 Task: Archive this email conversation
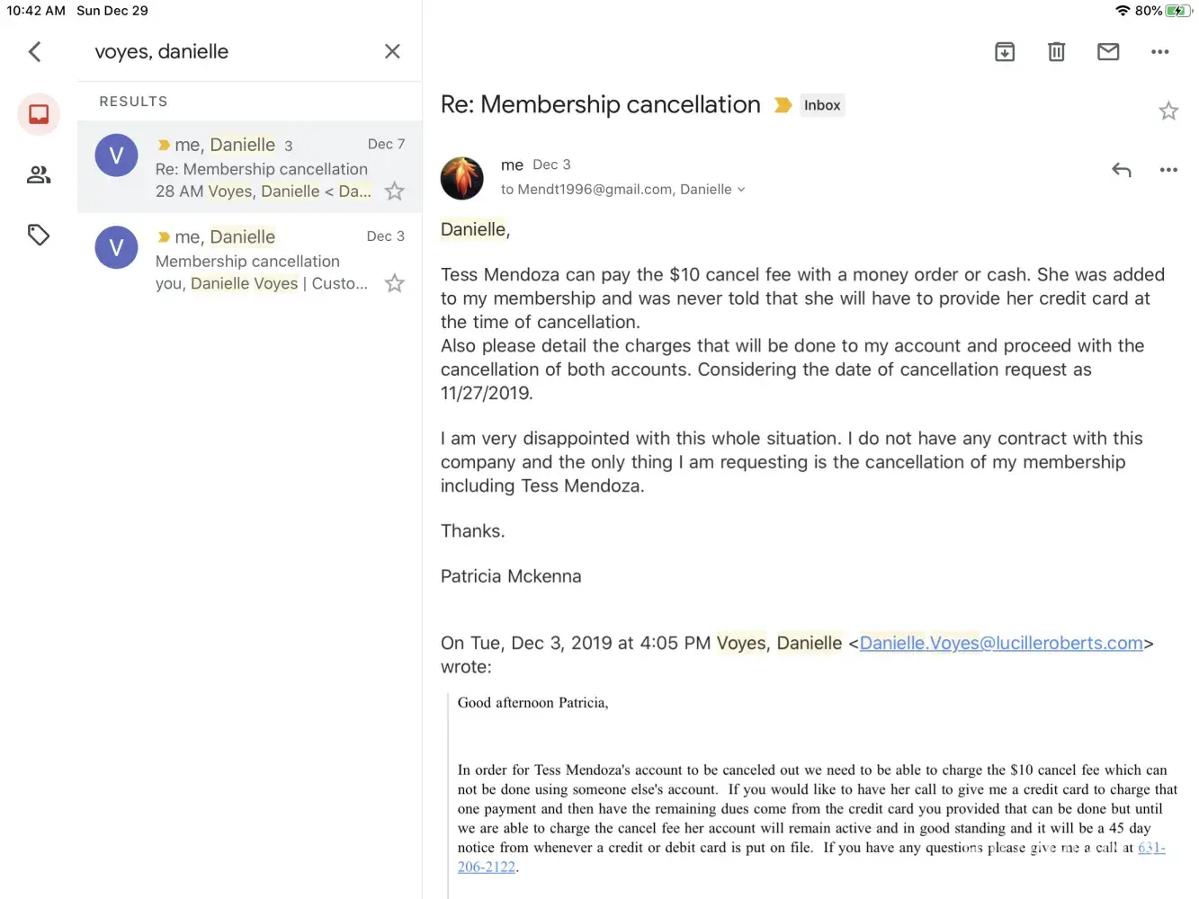(x=1005, y=52)
